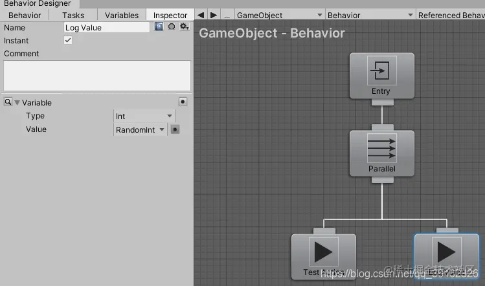Screen dimensions: 485x286
Task: Open the task documentation help icon
Action: pyautogui.click(x=159, y=27)
